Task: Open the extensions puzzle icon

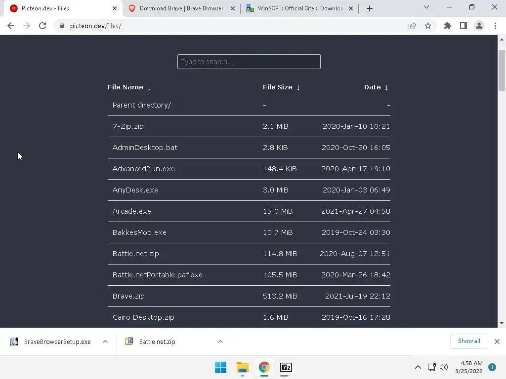Action: pyautogui.click(x=447, y=26)
